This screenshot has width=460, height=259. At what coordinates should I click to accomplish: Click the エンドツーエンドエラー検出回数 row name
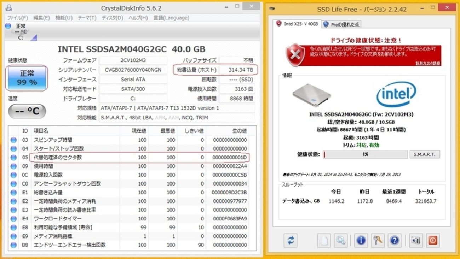coord(70,245)
